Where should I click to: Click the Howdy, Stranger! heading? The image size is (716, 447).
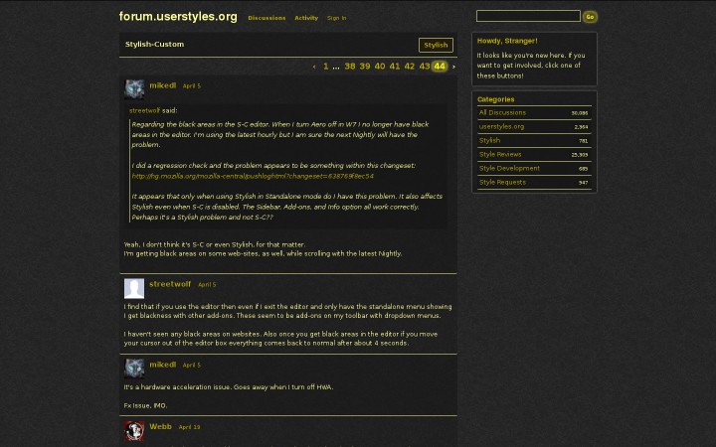click(507, 41)
